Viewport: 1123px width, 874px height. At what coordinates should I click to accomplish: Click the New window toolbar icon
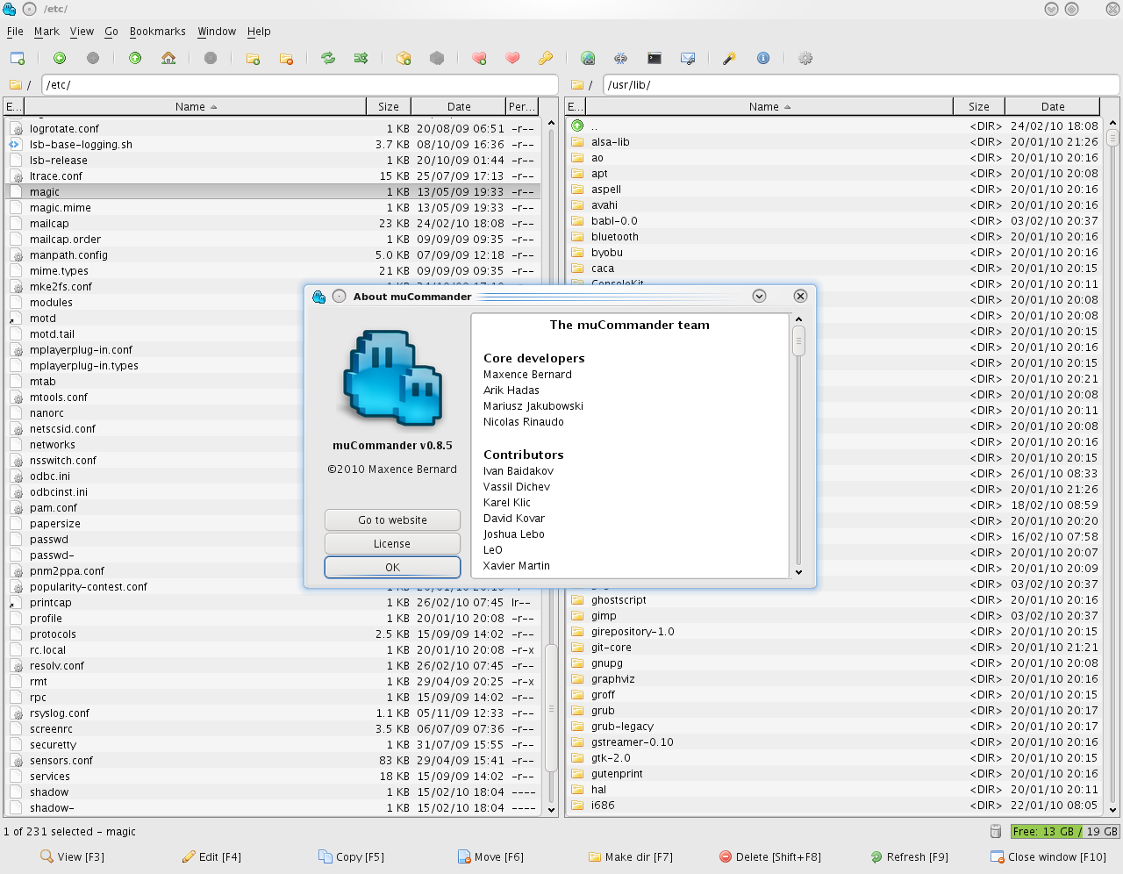point(18,58)
